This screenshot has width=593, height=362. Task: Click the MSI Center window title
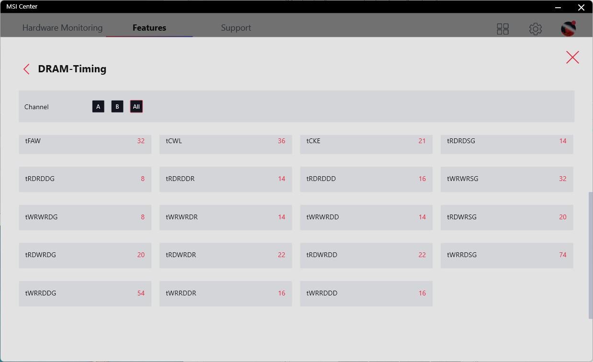(x=22, y=7)
